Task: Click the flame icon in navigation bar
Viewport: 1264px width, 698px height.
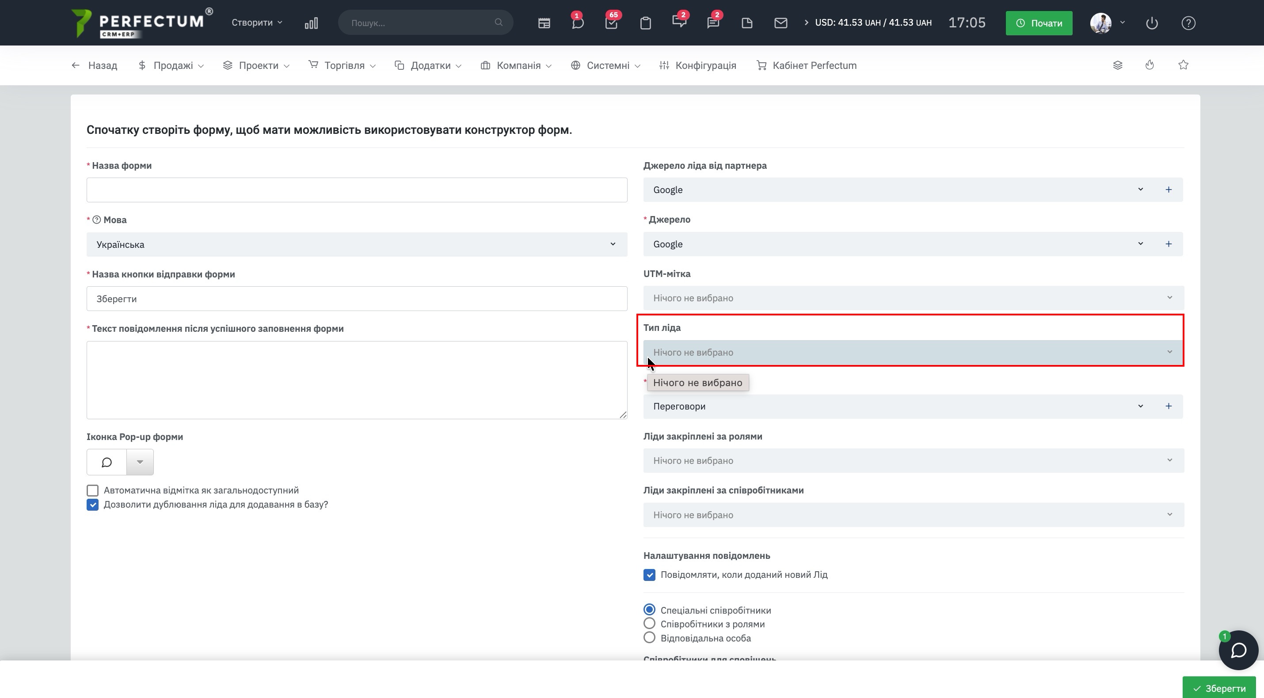Action: [x=1150, y=65]
